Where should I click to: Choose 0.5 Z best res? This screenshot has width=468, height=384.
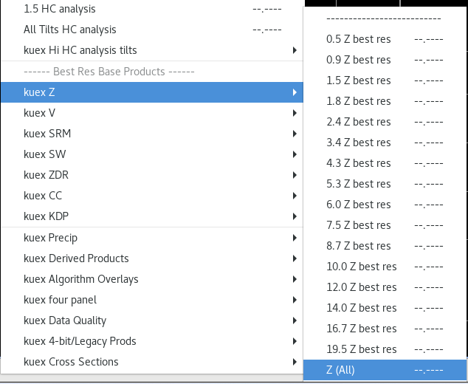[385, 39]
